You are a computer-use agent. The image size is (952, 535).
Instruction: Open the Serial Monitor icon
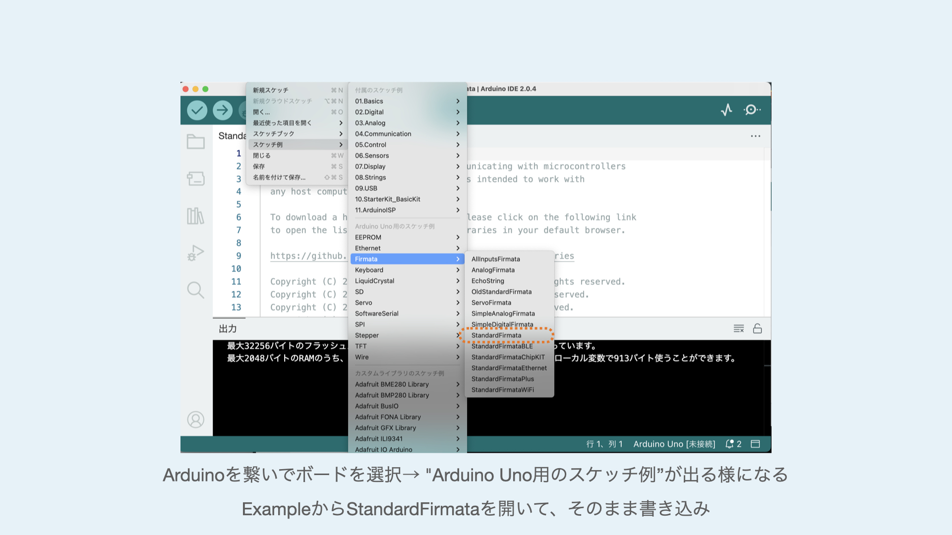click(x=752, y=110)
